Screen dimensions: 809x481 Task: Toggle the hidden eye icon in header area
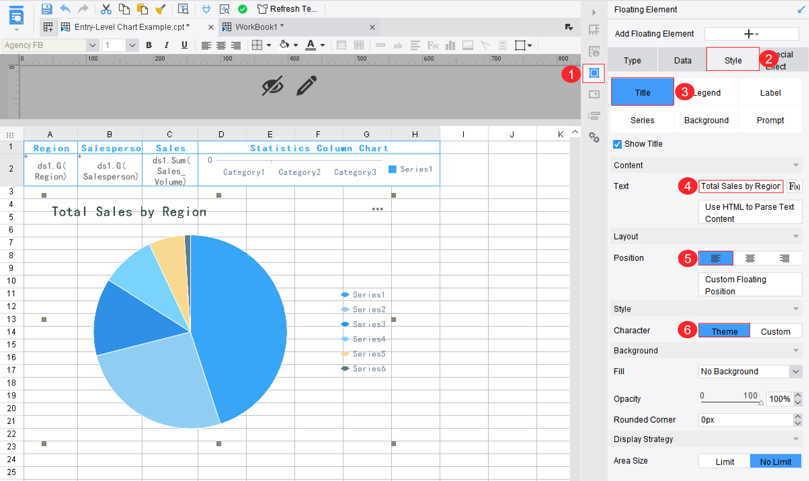pos(273,86)
